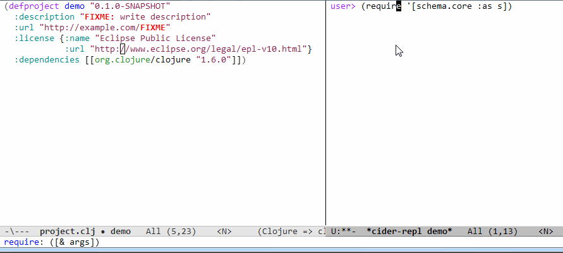This screenshot has width=563, height=253.
Task: Click the <N> state indicator in REPL mode line
Action: 546,232
